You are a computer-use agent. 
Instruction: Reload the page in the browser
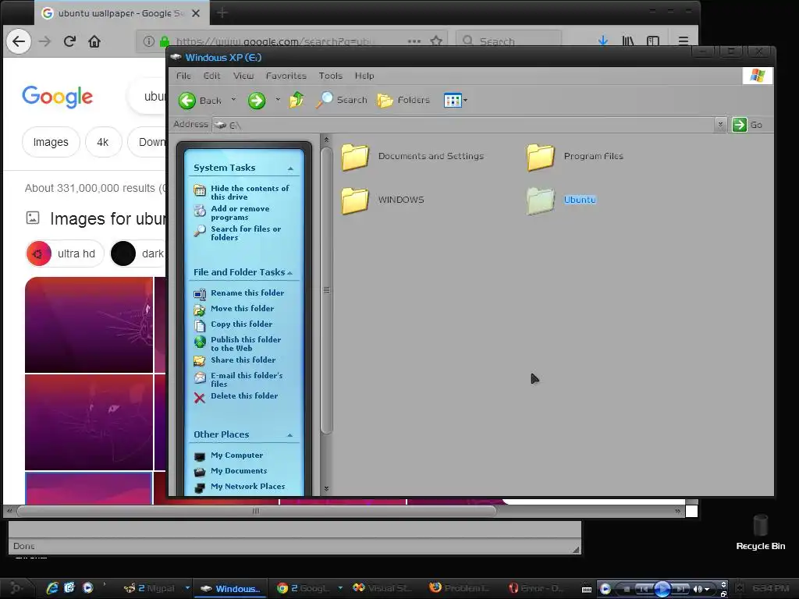[69, 41]
